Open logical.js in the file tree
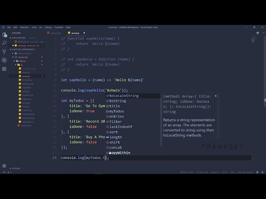Viewport: 266px width, 199px height. pyautogui.click(x=27, y=87)
